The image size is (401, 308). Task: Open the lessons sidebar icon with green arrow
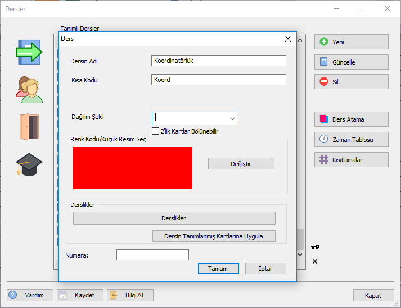point(29,52)
